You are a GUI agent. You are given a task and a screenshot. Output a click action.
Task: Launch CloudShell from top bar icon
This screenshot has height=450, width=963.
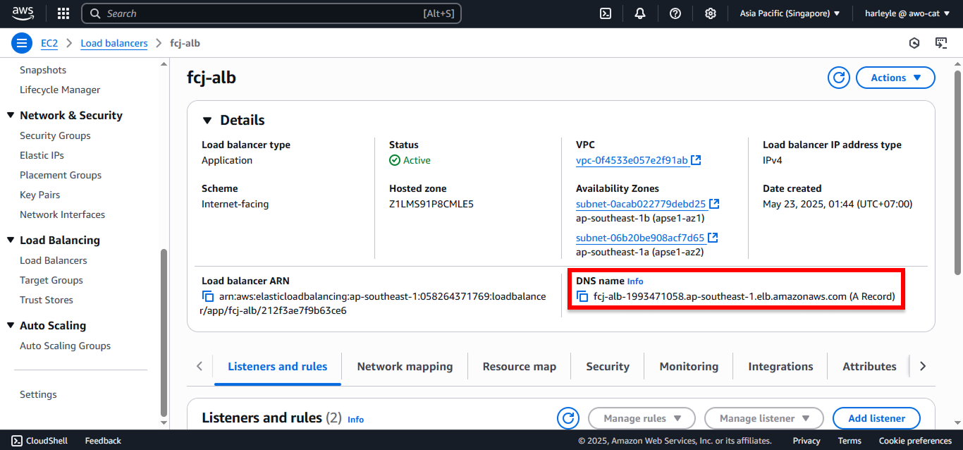pyautogui.click(x=606, y=13)
